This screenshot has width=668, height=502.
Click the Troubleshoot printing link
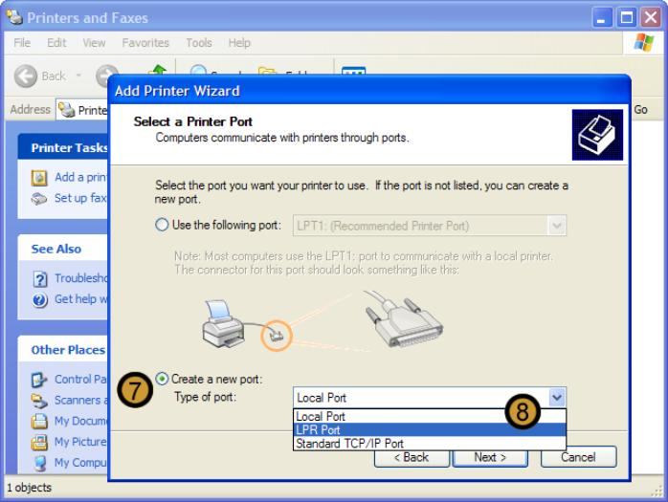click(x=81, y=278)
